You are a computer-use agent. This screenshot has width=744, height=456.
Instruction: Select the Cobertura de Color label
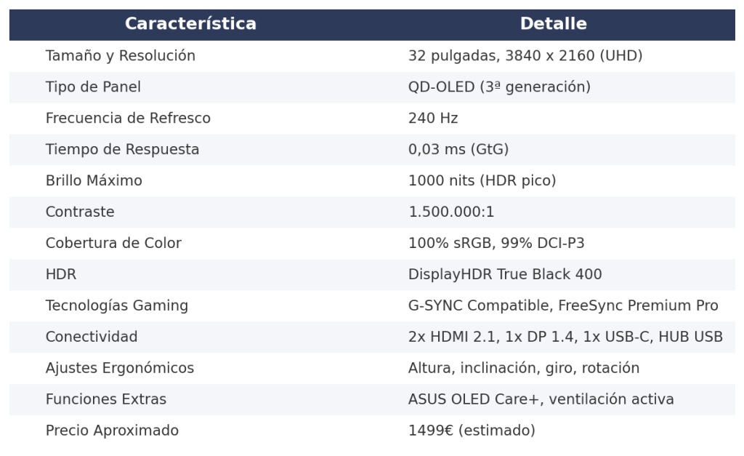113,243
